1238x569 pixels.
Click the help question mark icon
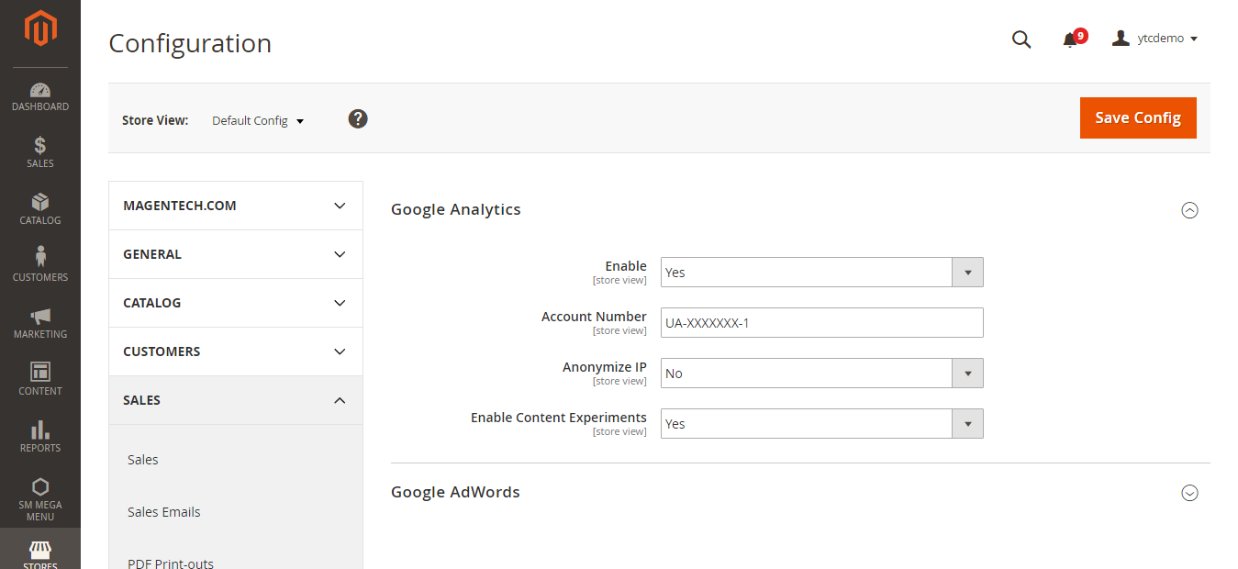[358, 118]
